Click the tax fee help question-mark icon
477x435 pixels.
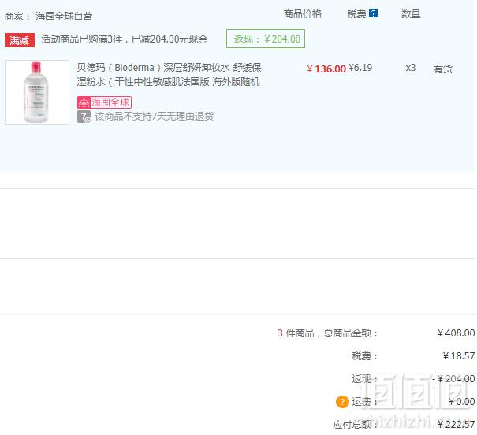(373, 13)
